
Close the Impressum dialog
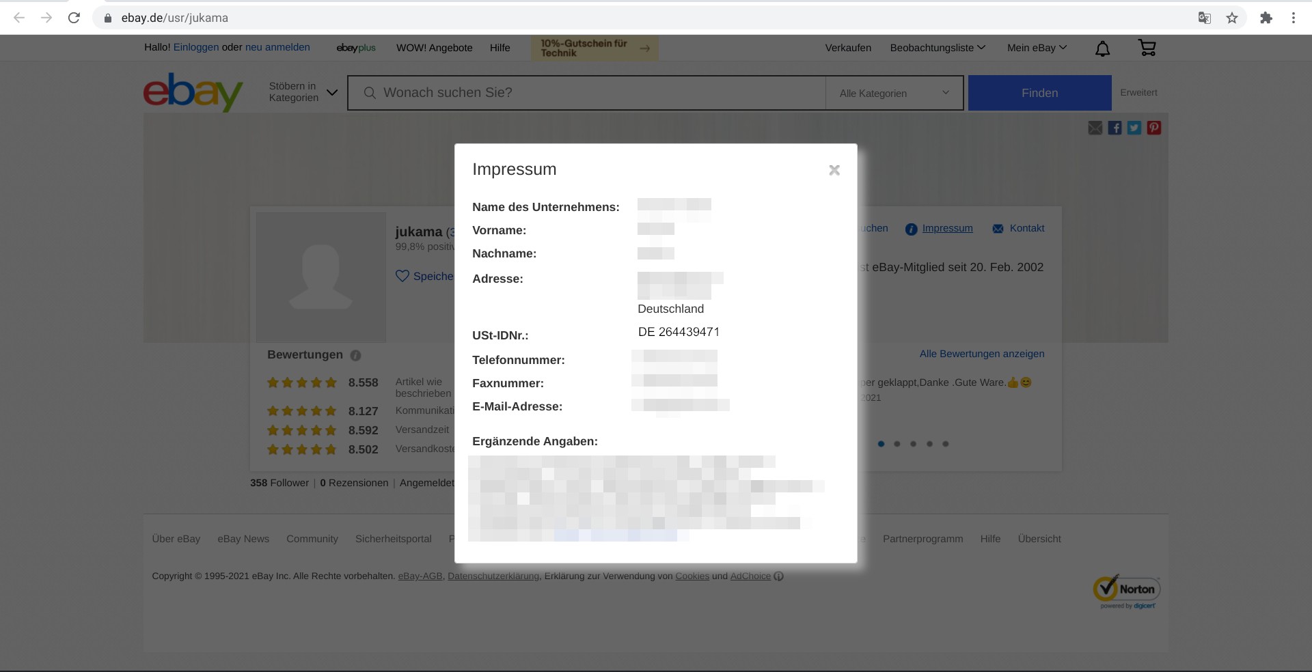pyautogui.click(x=834, y=170)
